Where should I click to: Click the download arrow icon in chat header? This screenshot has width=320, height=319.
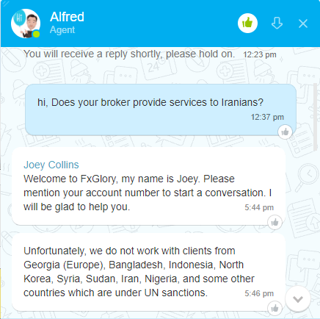[277, 24]
